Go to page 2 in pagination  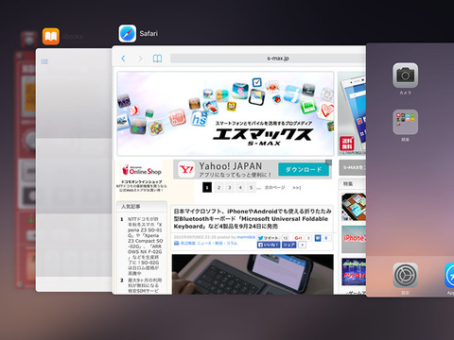[218, 188]
